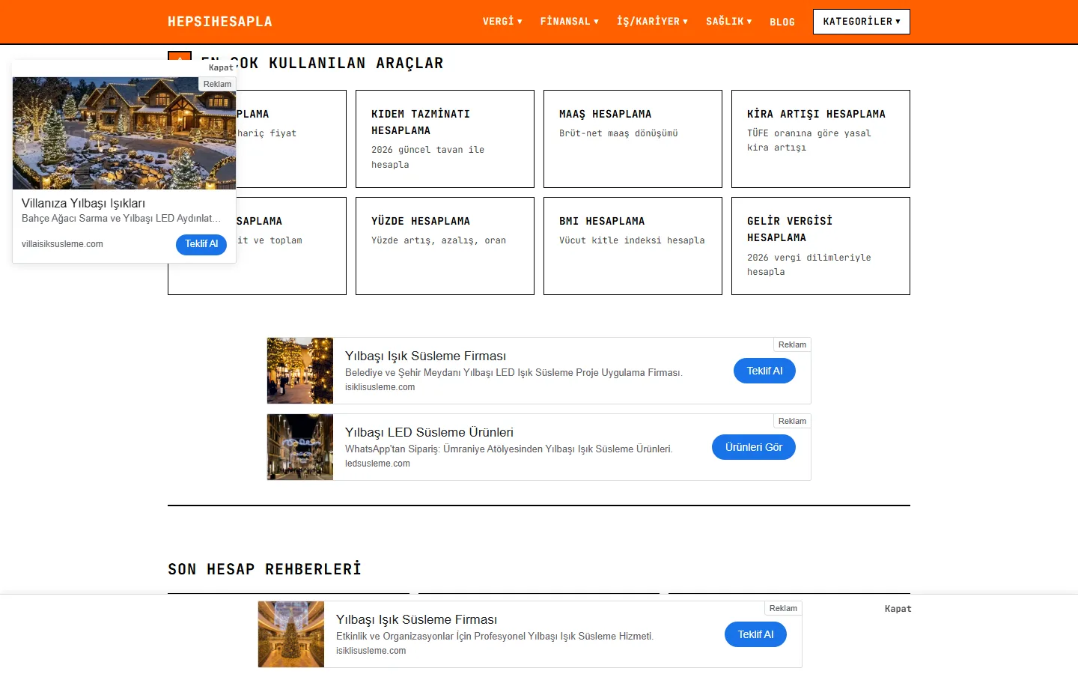Open the KATEGORİLER dropdown button

coord(862,22)
